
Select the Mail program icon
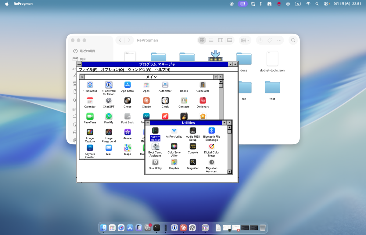[109, 148]
